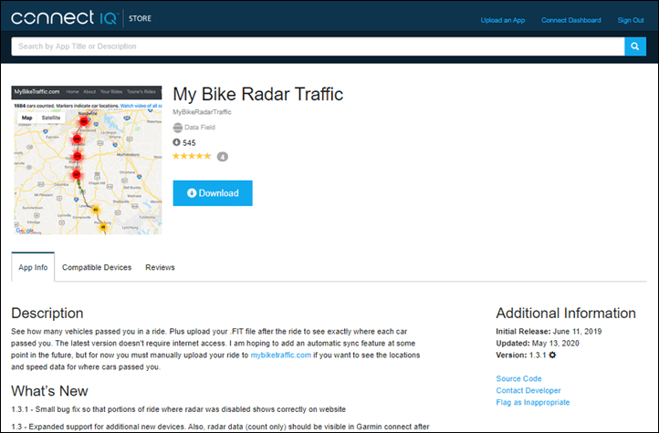The width and height of the screenshot is (659, 433).
Task: Open the Connect Dashboard link
Action: [x=570, y=20]
